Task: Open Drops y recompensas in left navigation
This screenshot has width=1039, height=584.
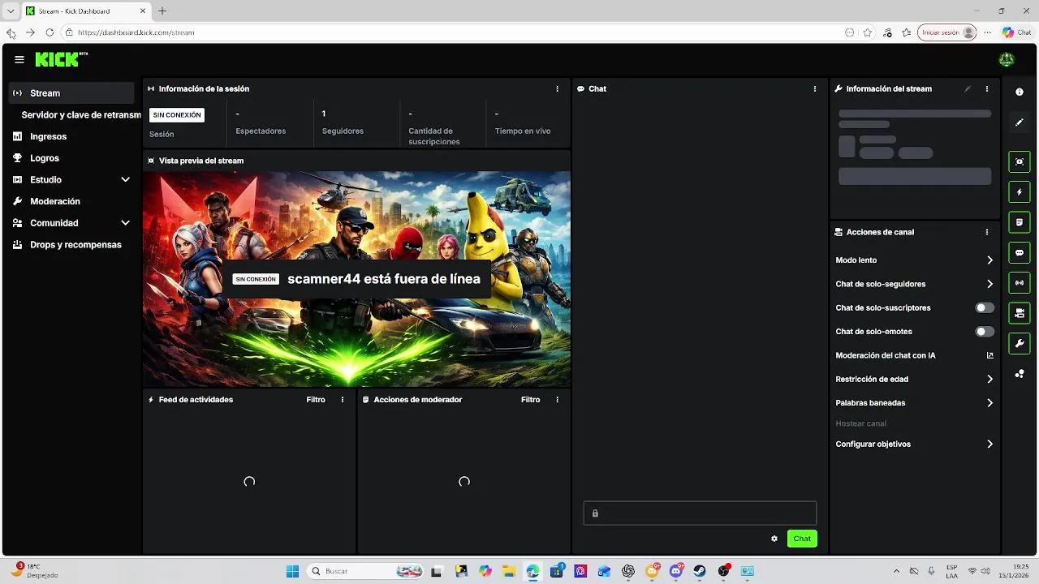Action: click(71, 245)
